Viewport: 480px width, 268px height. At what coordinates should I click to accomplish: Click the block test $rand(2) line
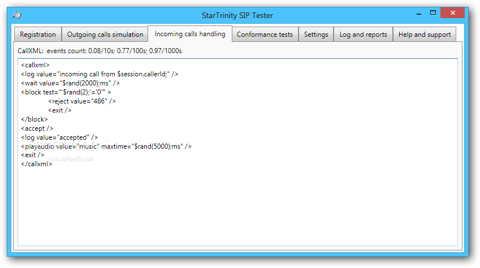(x=66, y=92)
